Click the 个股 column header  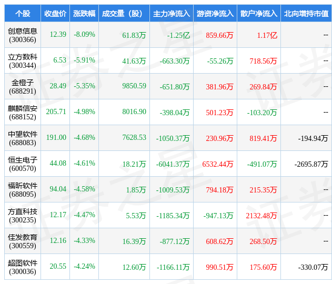(x=23, y=14)
